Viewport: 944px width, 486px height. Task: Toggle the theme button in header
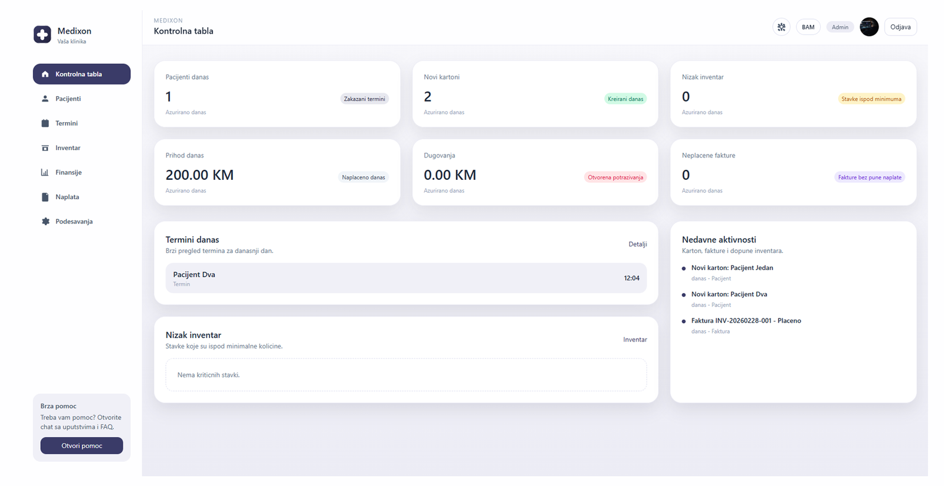tap(781, 27)
